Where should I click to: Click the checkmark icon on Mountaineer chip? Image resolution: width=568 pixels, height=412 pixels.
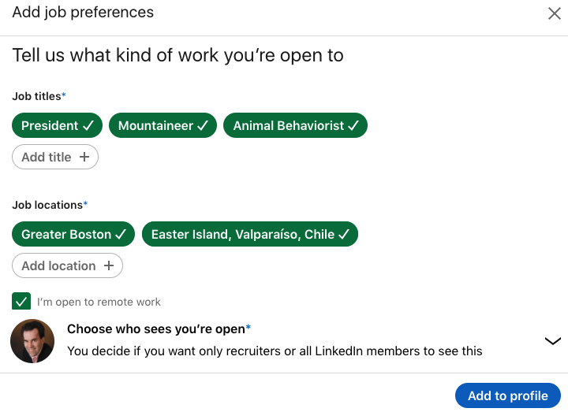[x=203, y=126]
